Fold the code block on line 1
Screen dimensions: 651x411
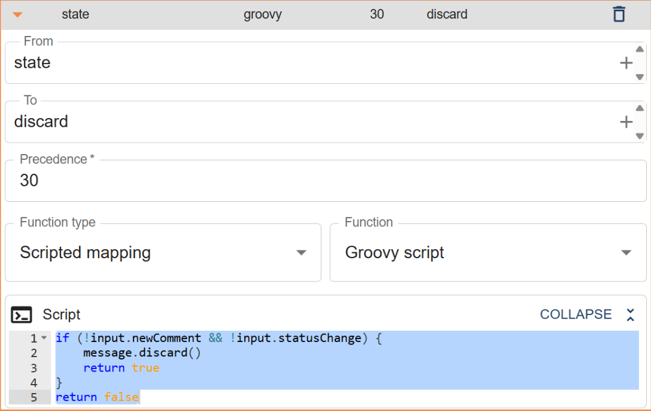[x=43, y=337]
